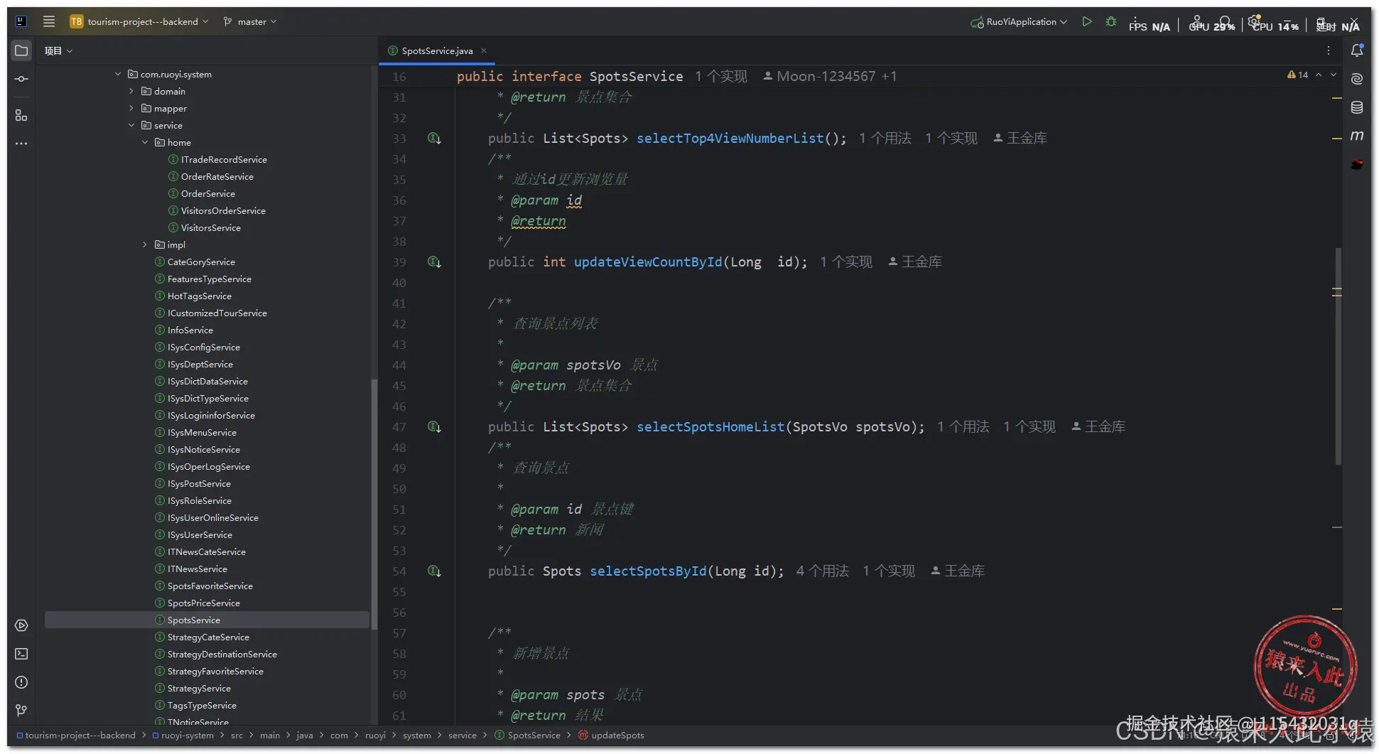Collapse the com.ruoyi.system package
Viewport: 1379px width, 754px height.
118,74
